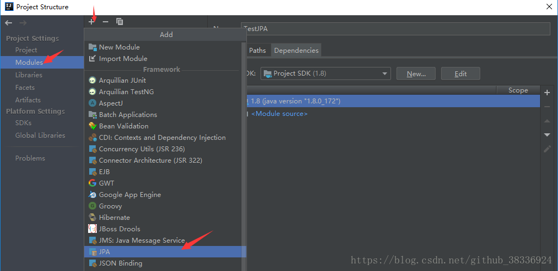
Task: Click the Add (+) module toolbar button
Action: pos(91,22)
